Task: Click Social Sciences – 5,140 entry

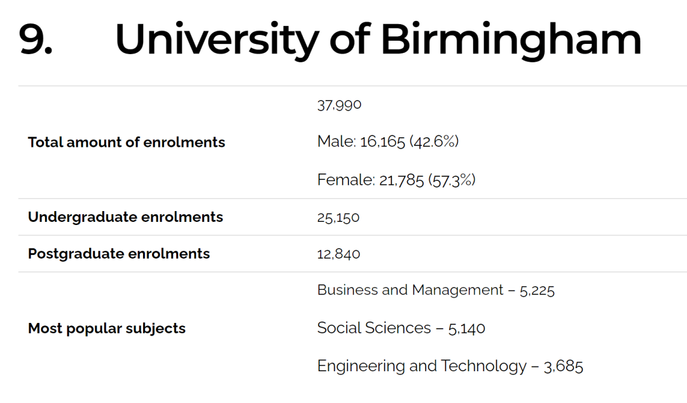Action: point(401,328)
